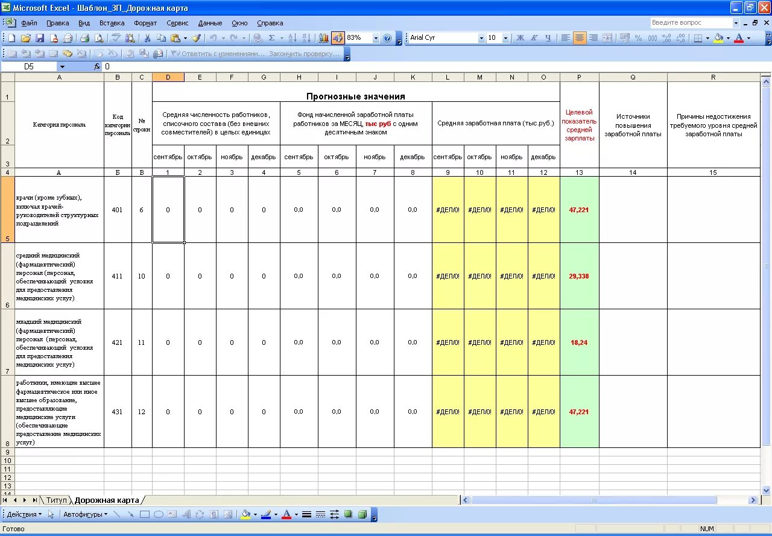Toggle the Drawing toolbar button
The height and width of the screenshot is (536, 772).
point(338,38)
